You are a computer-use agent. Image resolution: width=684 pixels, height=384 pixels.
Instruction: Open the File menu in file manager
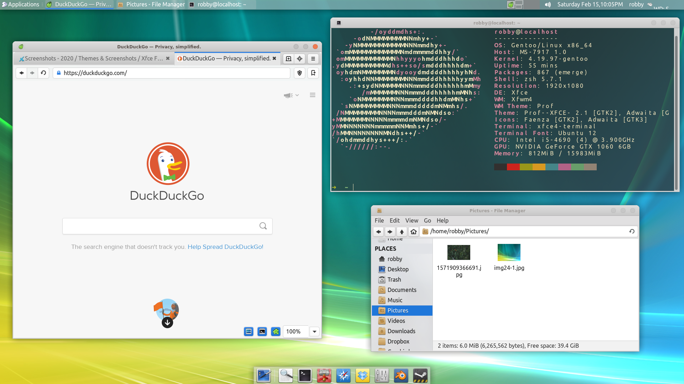pyautogui.click(x=379, y=220)
